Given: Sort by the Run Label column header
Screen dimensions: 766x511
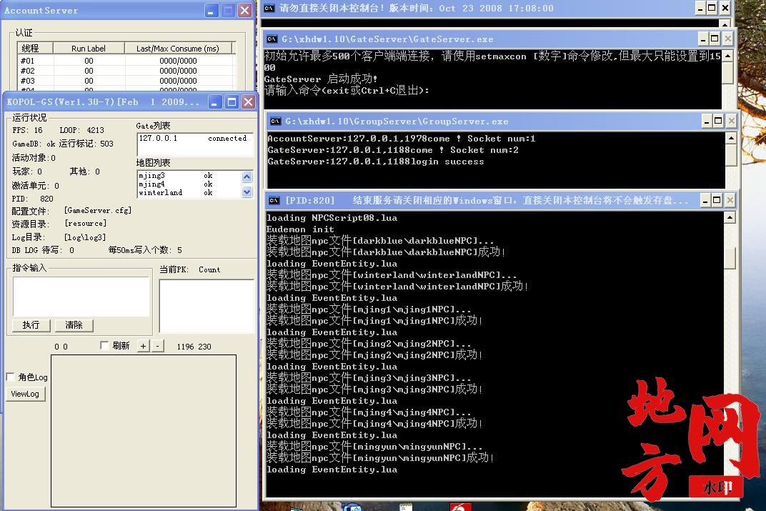Looking at the screenshot, I should pos(89,48).
